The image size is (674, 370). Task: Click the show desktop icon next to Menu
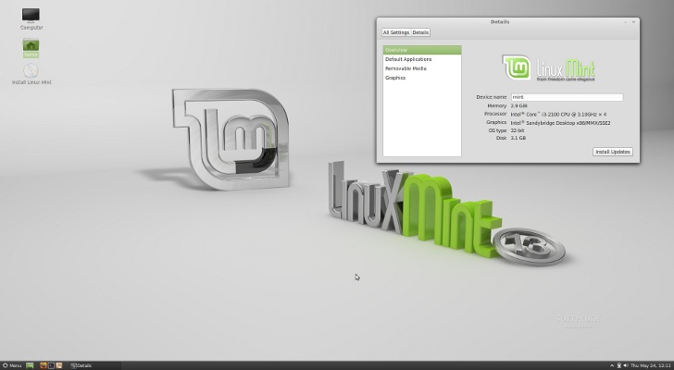tap(30, 365)
